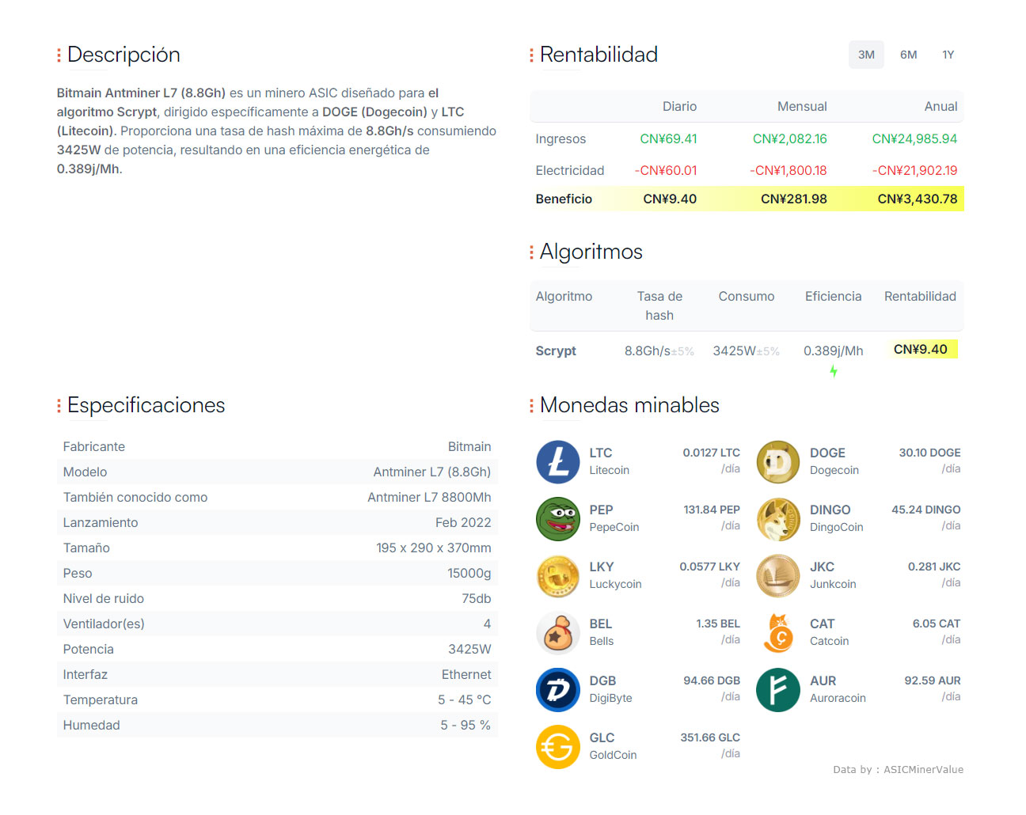Click the Especificaciones section heading
This screenshot has height=815, width=1026.
[x=146, y=405]
